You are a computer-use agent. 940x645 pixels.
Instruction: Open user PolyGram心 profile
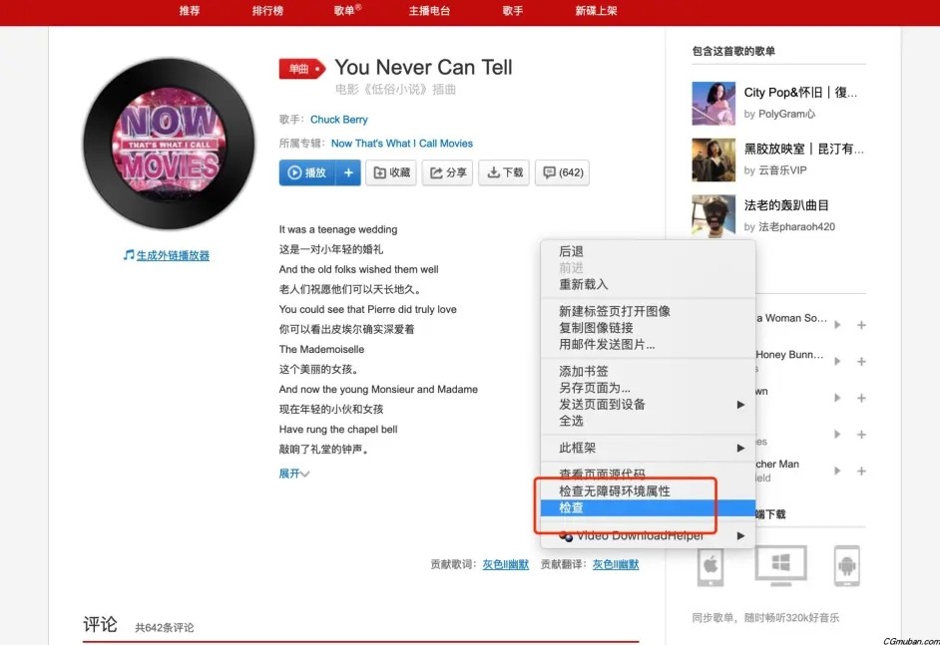tap(786, 114)
